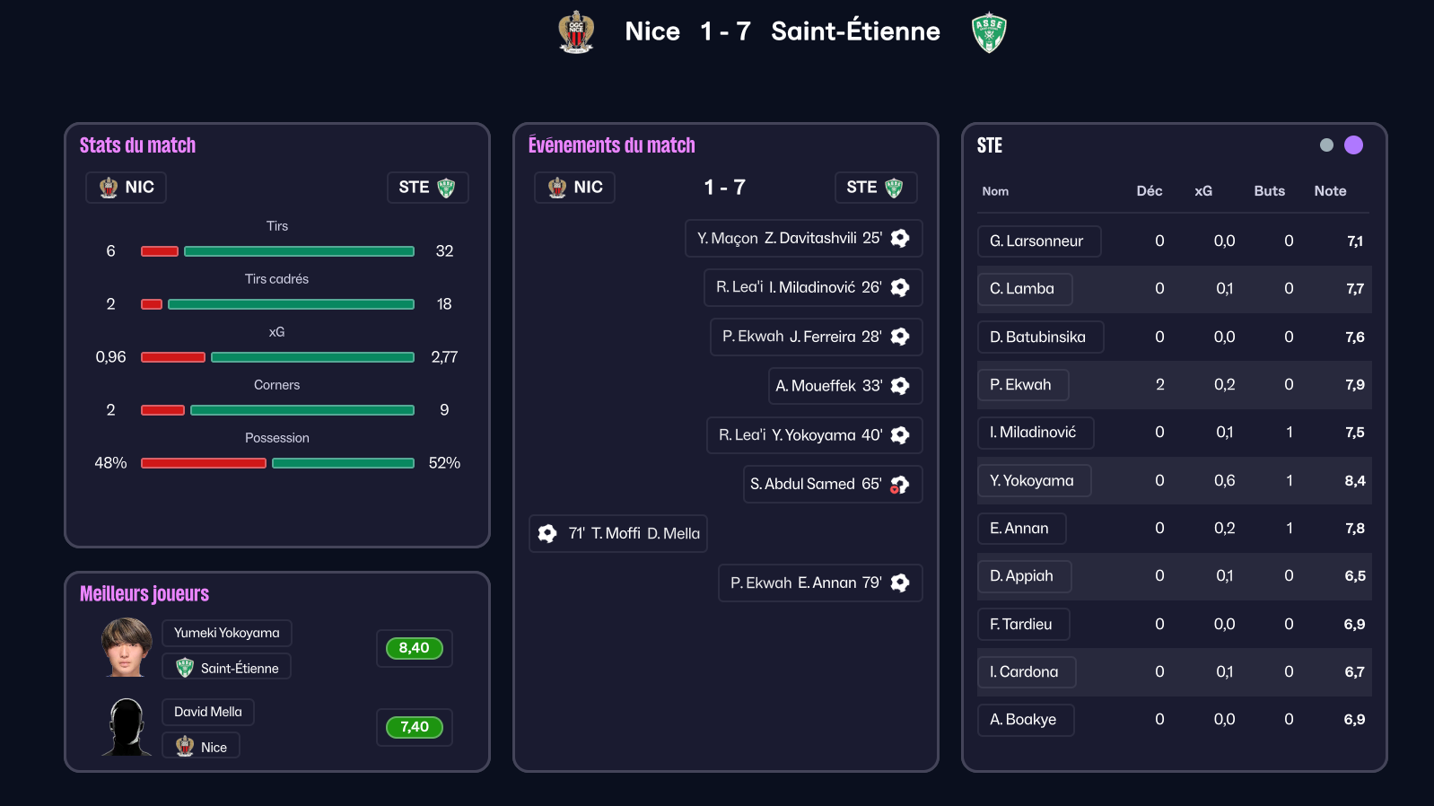This screenshot has width=1434, height=806.
Task: Select the purple STE pagination dot
Action: click(x=1353, y=145)
